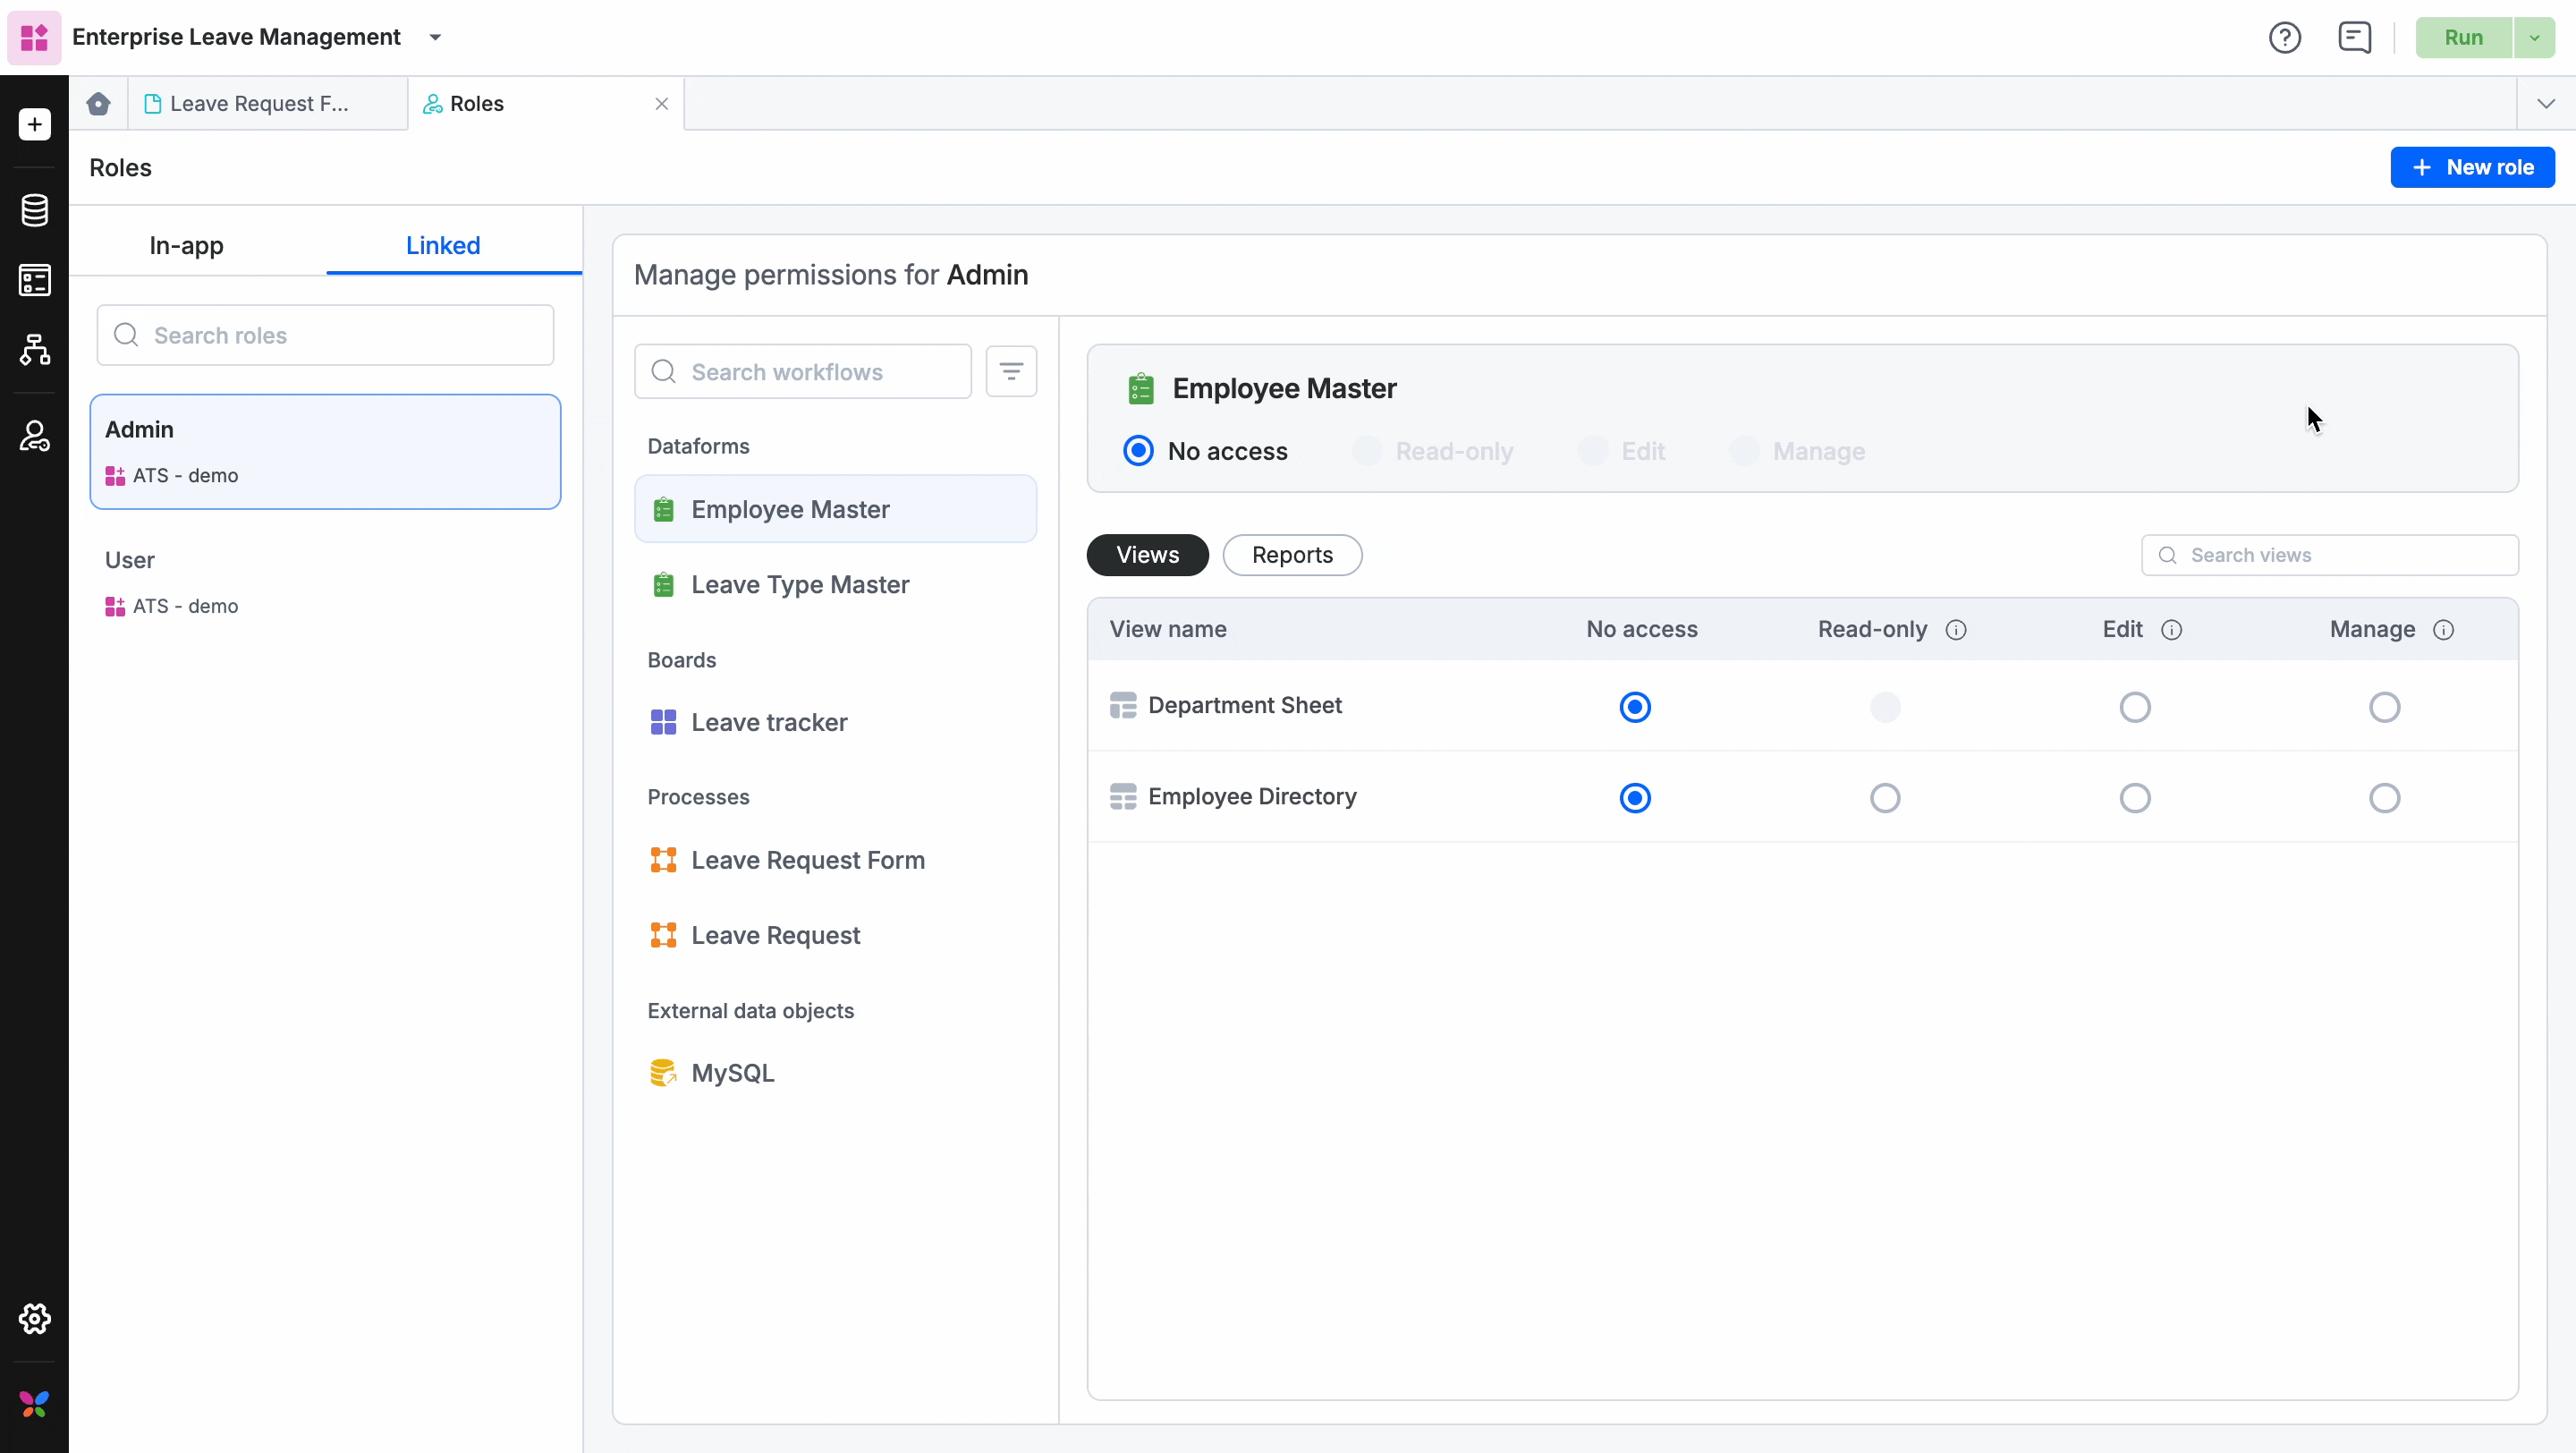Open the settings gear in left sidebar
Viewport: 2576px width, 1453px height.
pos(34,1318)
